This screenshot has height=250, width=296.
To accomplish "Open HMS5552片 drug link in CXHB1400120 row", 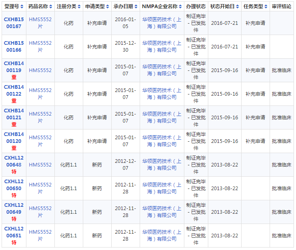I will 40,141.
